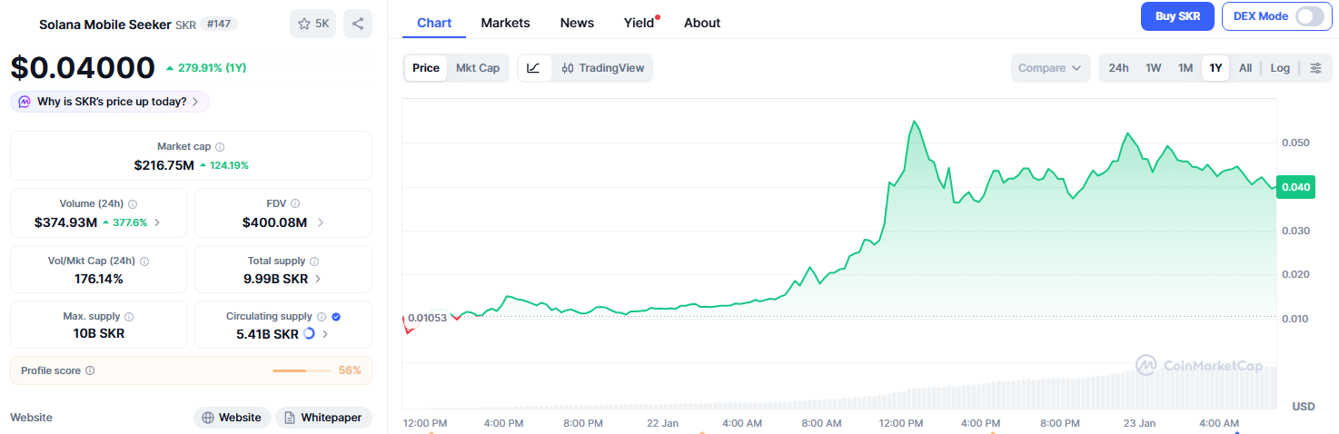Expand the Total supply chevron

pyautogui.click(x=318, y=279)
